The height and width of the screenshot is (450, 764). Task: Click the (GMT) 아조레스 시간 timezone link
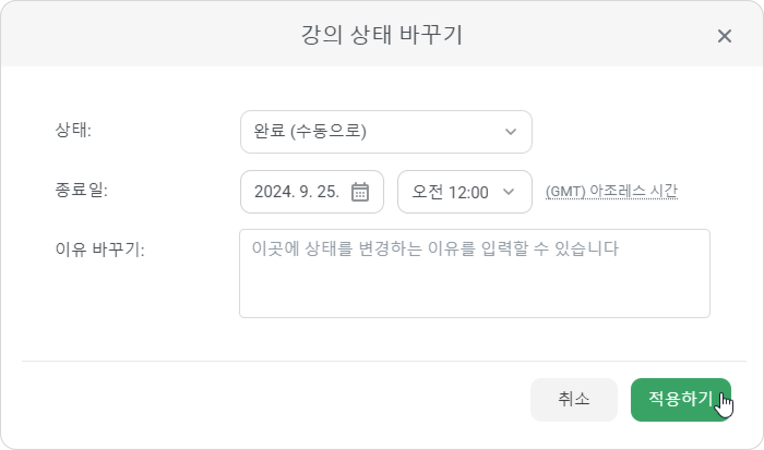[612, 192]
